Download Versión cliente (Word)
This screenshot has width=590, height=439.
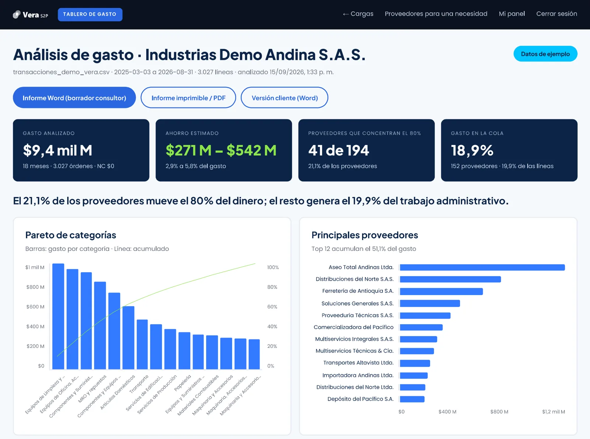click(x=285, y=98)
